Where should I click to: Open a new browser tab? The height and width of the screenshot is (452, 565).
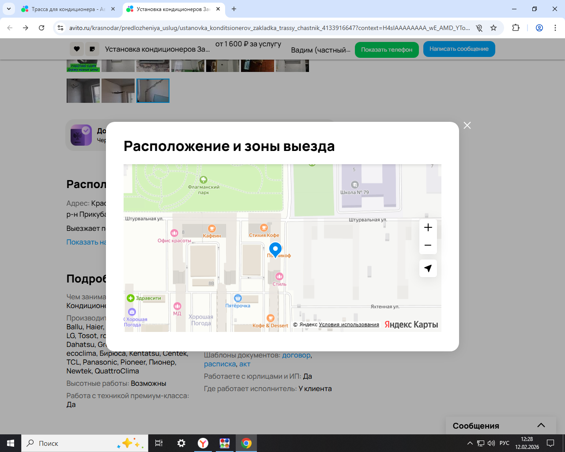click(234, 9)
